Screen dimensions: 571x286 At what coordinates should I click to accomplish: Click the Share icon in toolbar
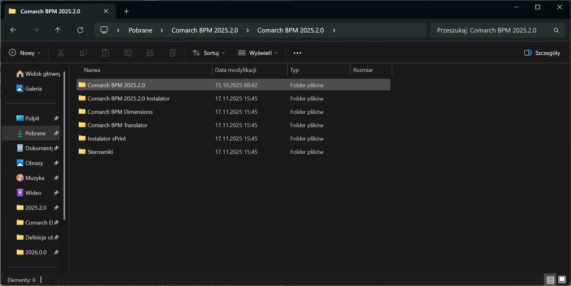coord(150,53)
